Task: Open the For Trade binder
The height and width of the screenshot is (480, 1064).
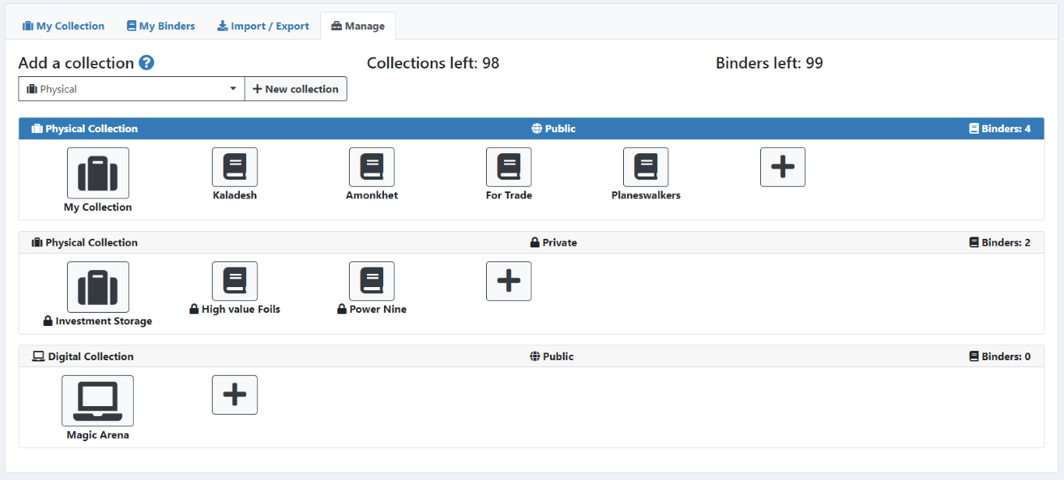Action: pyautogui.click(x=509, y=167)
